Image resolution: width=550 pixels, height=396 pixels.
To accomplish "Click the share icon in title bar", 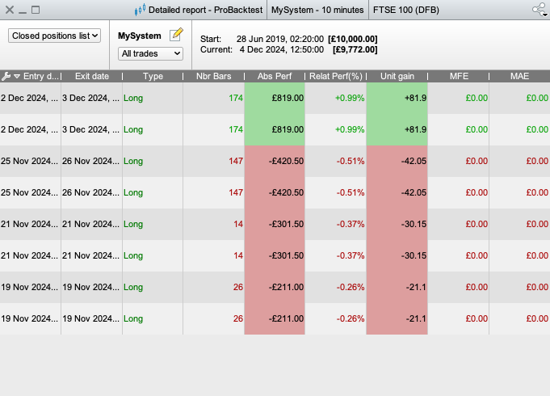I will point(540,10).
